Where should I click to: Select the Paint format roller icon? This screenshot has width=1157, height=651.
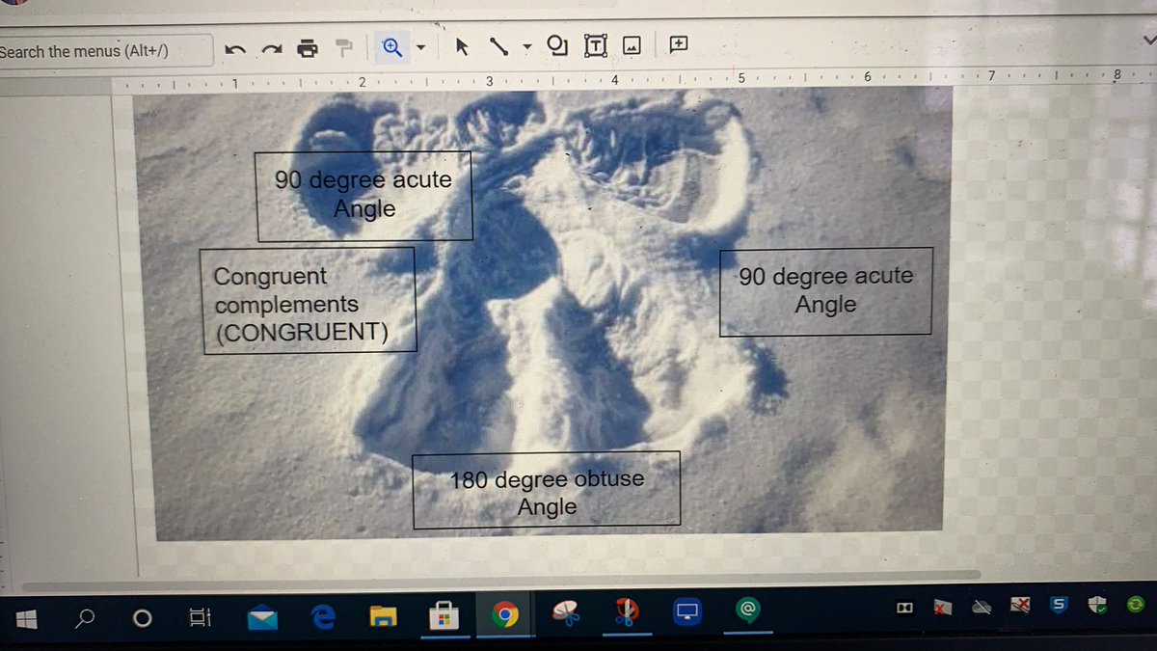tap(343, 47)
